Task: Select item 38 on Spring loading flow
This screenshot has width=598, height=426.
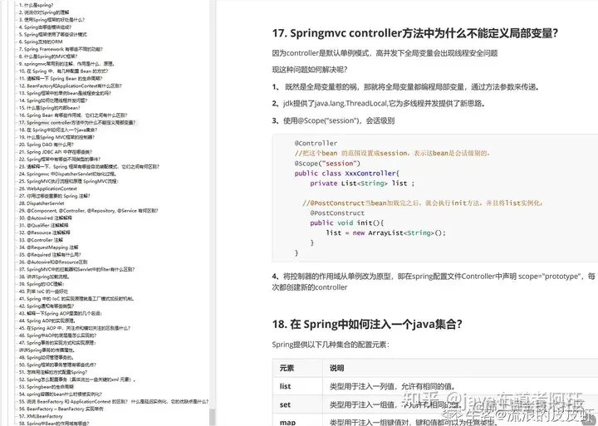Action: coord(44,277)
